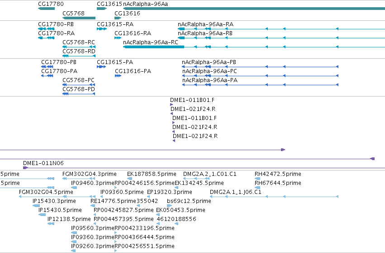Click EST EP19320.3prime

point(169,192)
